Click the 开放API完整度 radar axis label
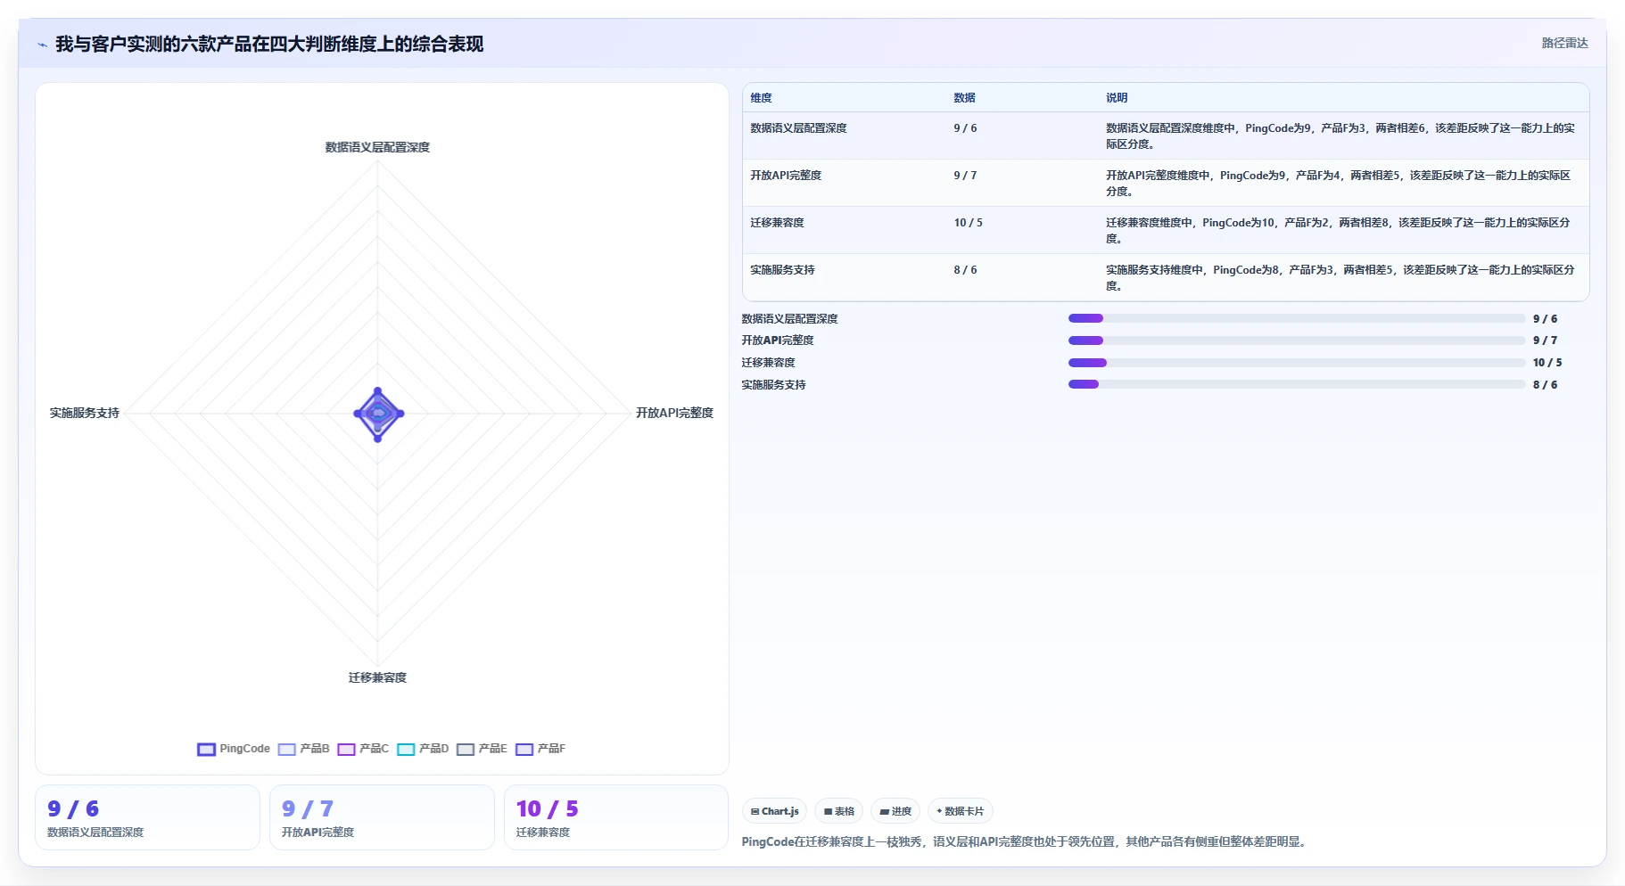Image resolution: width=1625 pixels, height=886 pixels. 674,413
